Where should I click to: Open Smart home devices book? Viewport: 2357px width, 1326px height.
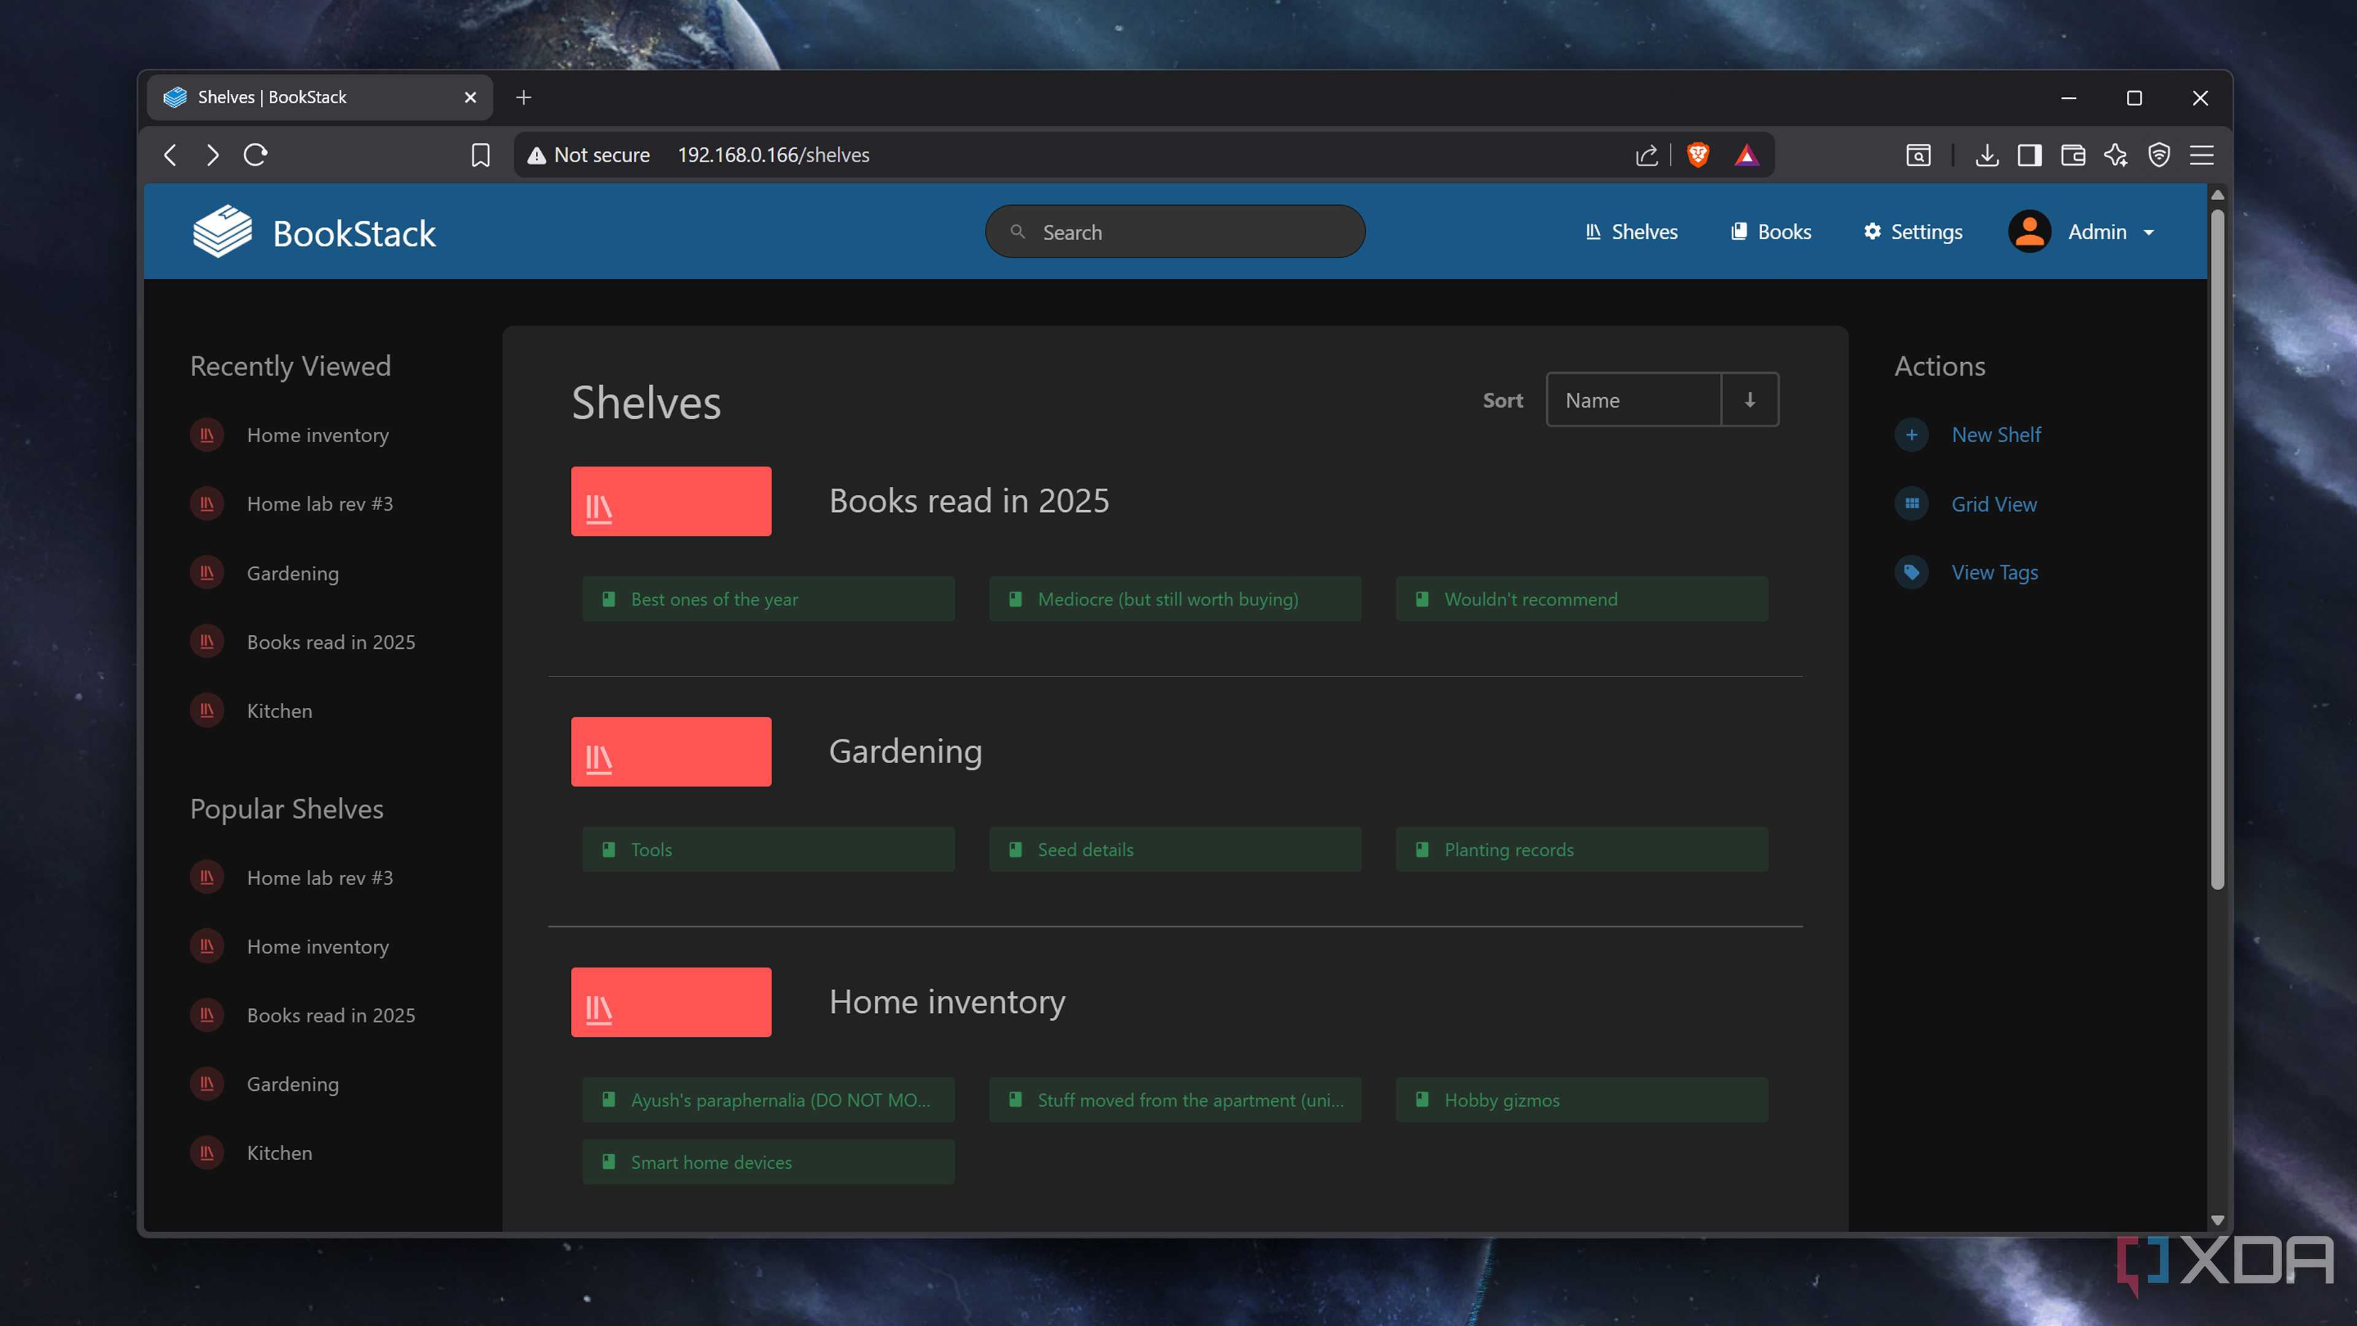pos(768,1162)
